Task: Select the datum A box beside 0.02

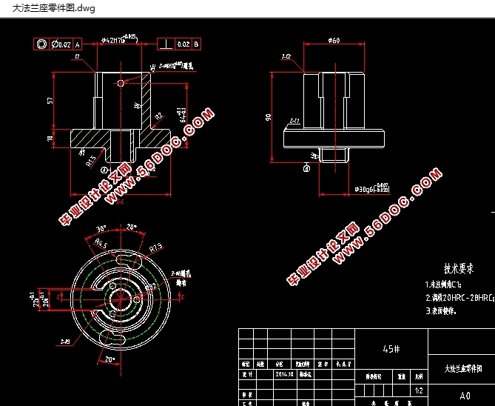Action: pos(77,44)
